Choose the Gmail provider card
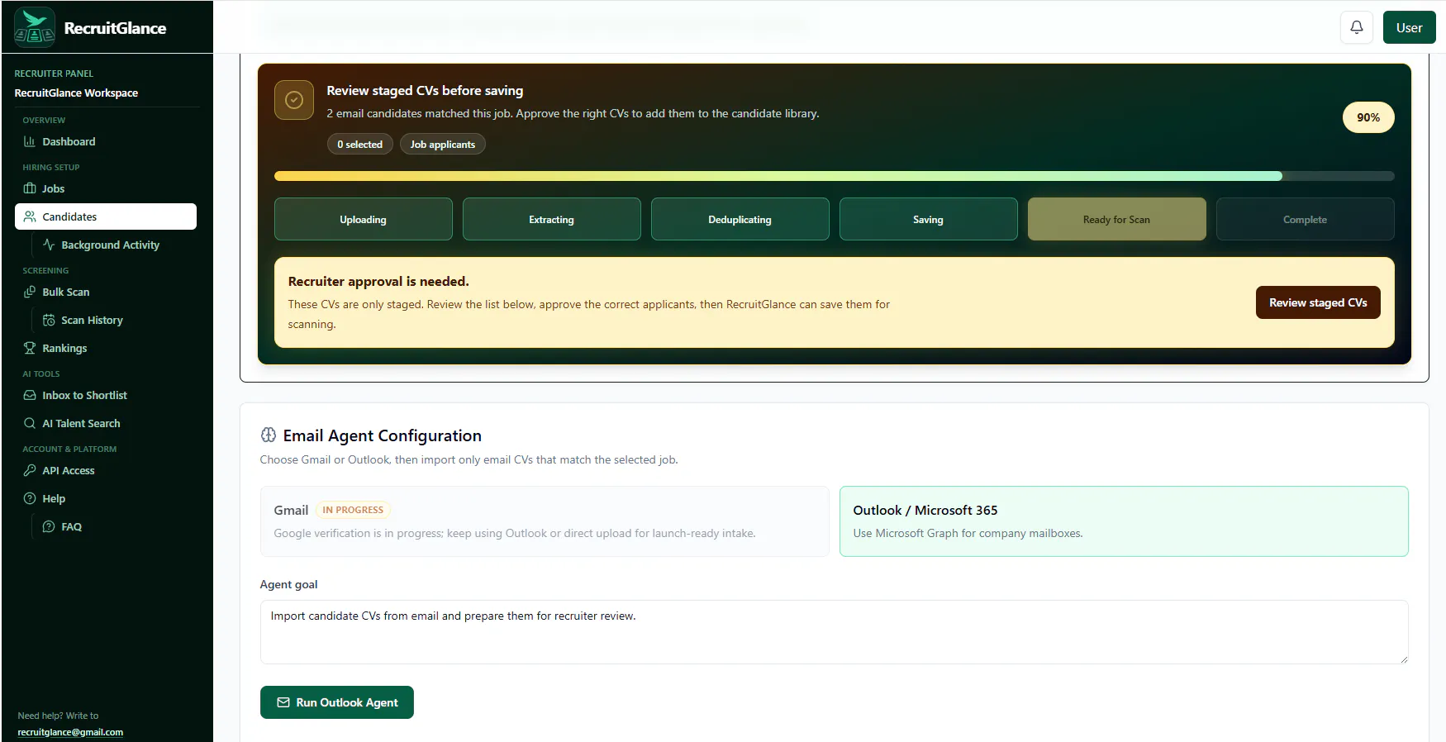This screenshot has width=1446, height=742. (x=545, y=521)
